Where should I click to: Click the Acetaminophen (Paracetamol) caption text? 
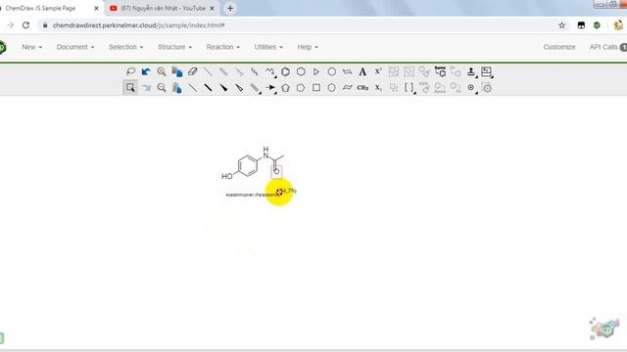[x=254, y=195]
